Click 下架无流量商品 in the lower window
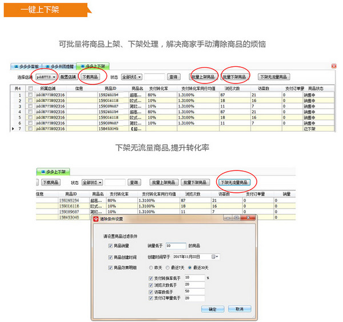 pos(234,182)
